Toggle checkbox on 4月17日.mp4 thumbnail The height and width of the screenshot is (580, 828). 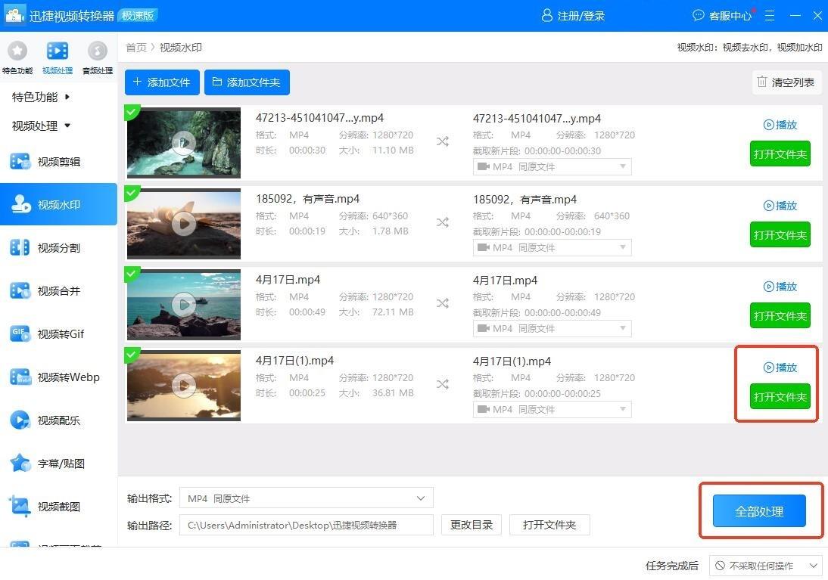132,274
